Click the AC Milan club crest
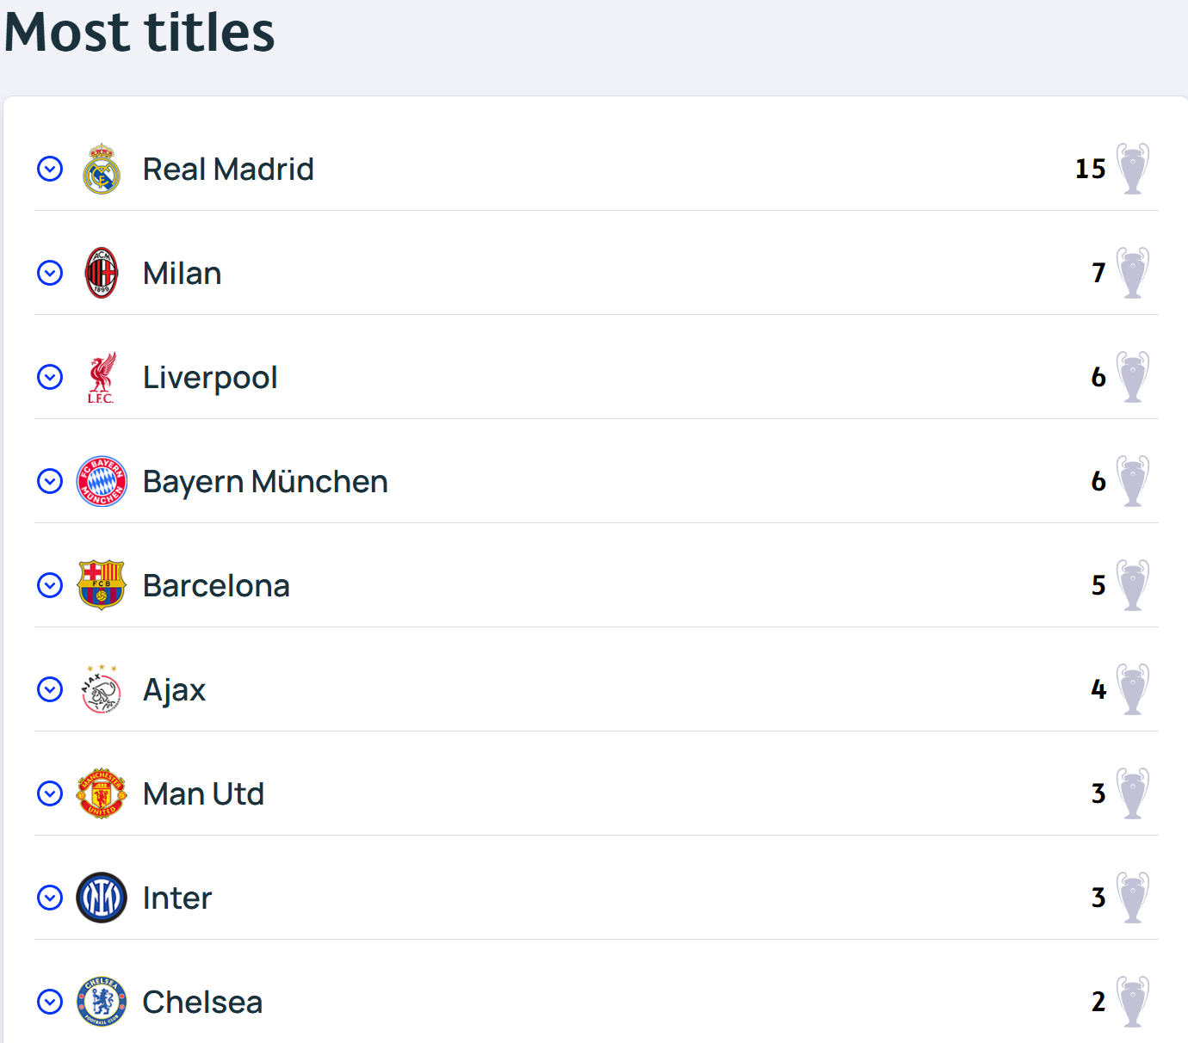 click(102, 273)
